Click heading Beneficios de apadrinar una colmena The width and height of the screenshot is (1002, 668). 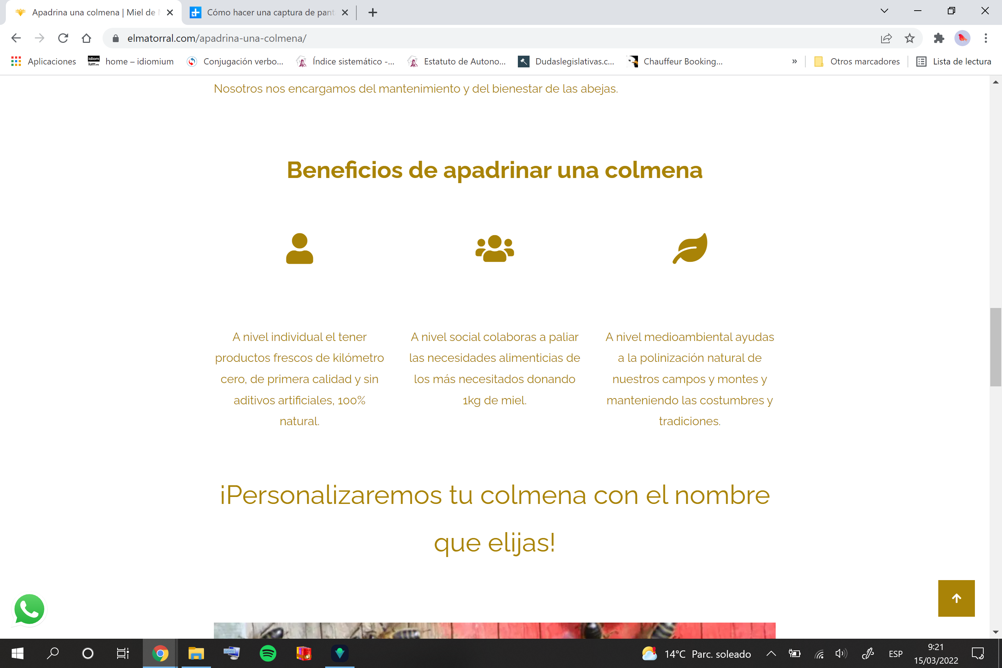pos(495,170)
